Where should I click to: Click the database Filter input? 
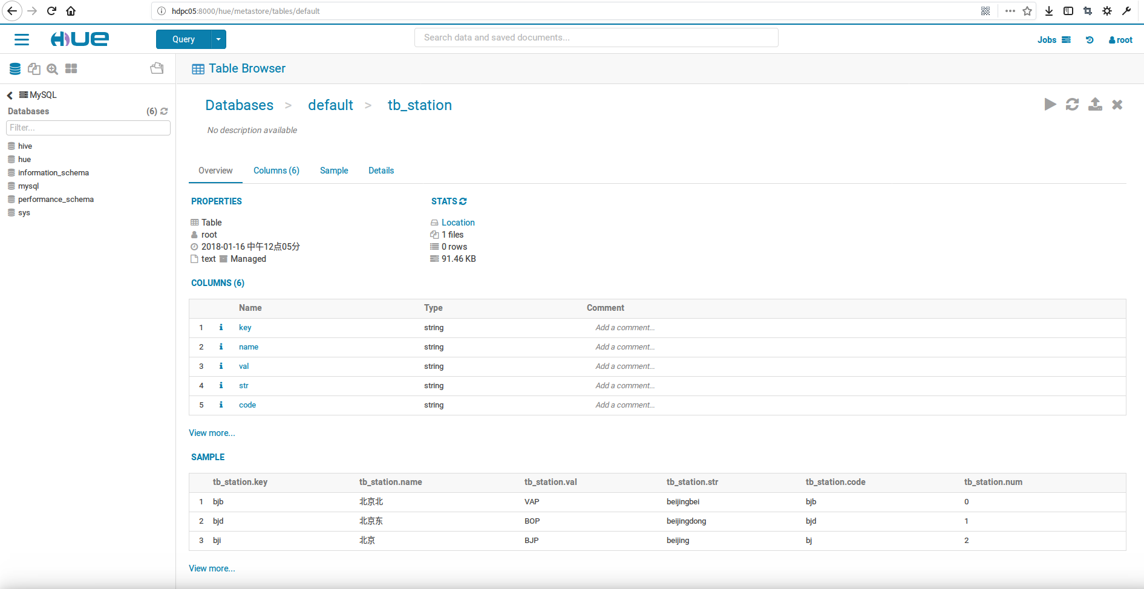pyautogui.click(x=88, y=128)
